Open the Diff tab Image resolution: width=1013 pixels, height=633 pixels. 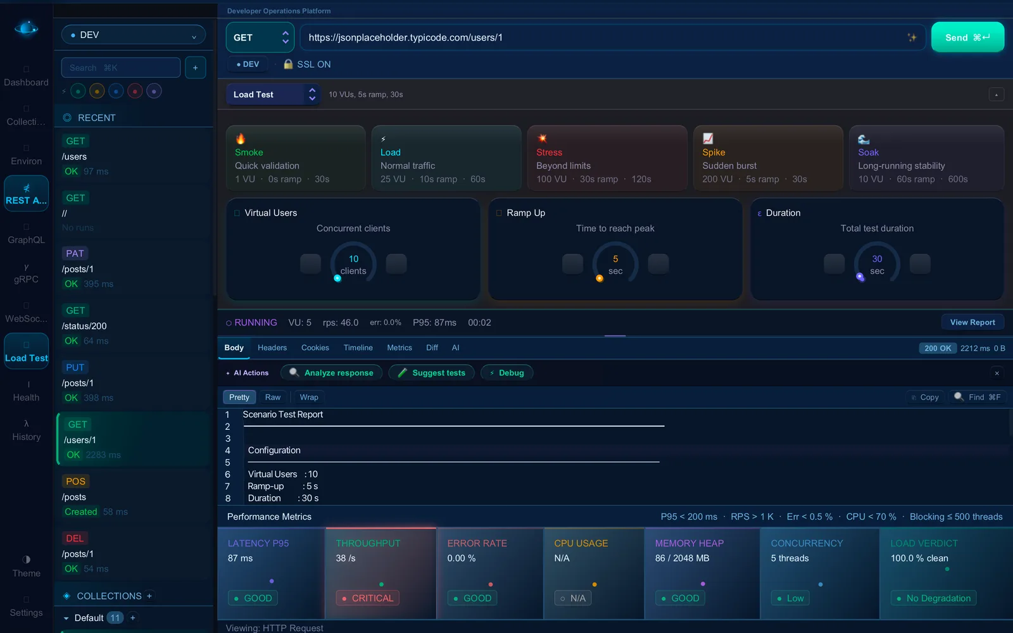(x=432, y=348)
